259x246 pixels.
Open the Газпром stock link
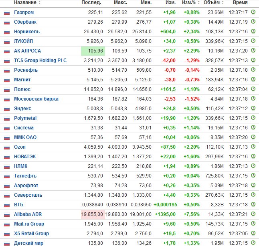[24, 12]
